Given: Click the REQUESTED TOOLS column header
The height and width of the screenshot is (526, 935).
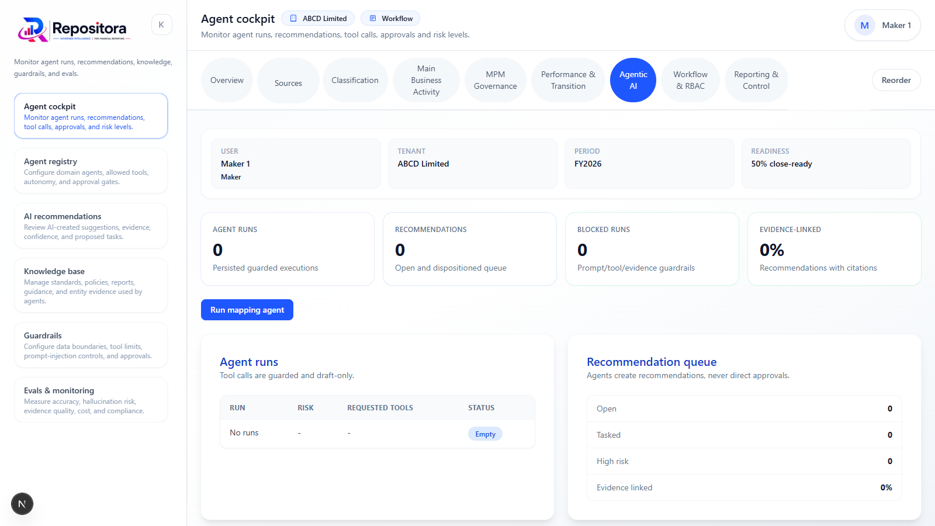Looking at the screenshot, I should 380,408.
